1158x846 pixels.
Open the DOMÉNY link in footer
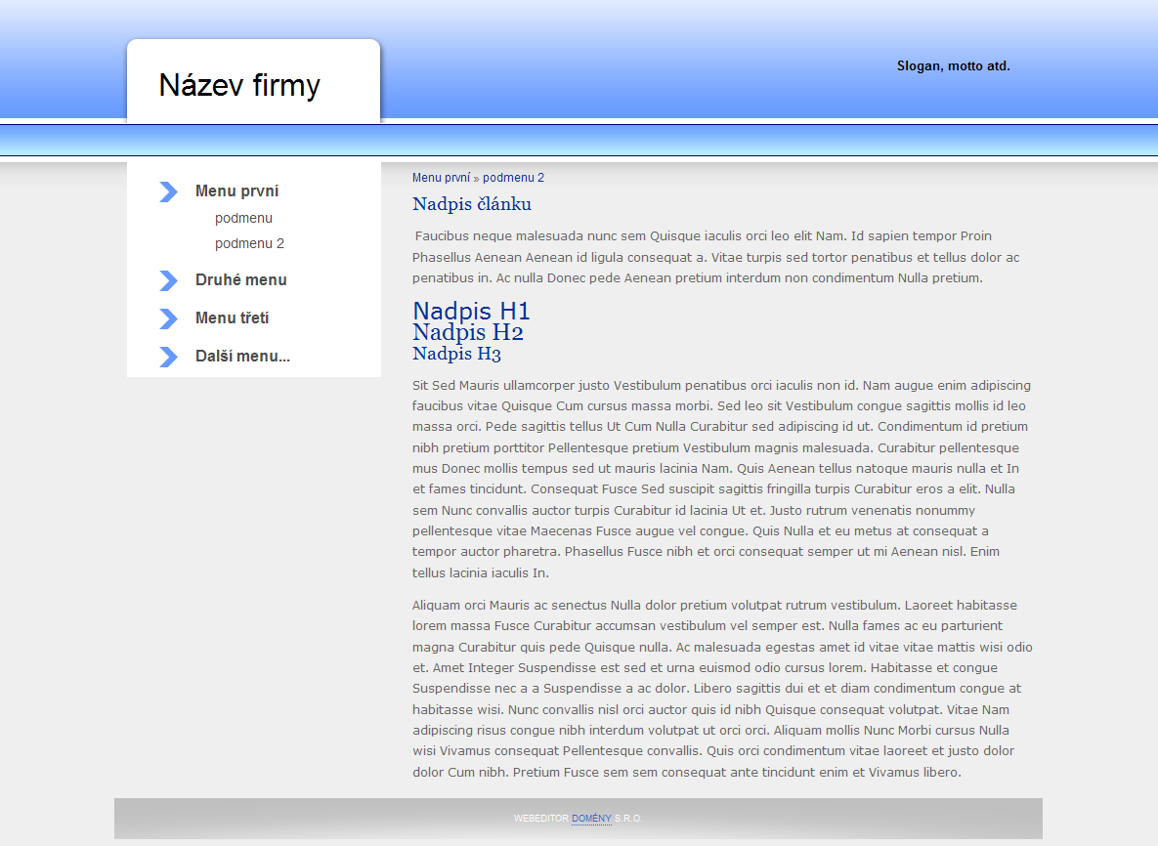point(591,819)
